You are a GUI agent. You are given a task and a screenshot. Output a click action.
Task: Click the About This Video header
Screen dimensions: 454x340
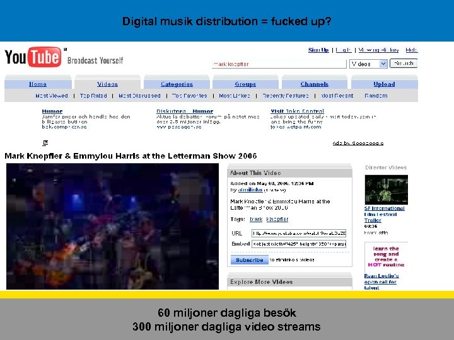[x=290, y=173]
